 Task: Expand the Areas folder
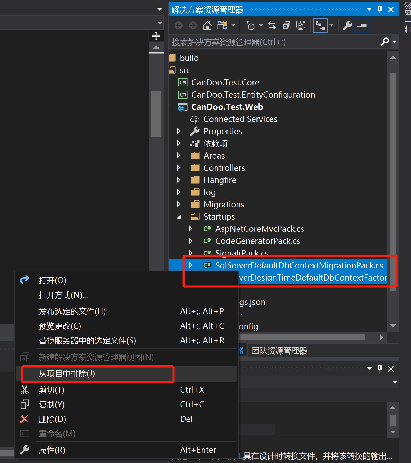[178, 155]
